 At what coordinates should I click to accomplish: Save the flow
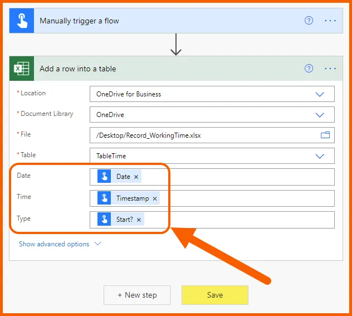pyautogui.click(x=214, y=295)
